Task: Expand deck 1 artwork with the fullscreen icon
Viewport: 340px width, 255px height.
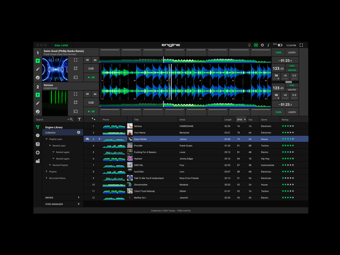Action: [x=76, y=60]
